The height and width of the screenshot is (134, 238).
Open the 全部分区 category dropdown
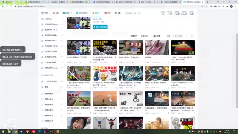click(x=145, y=36)
